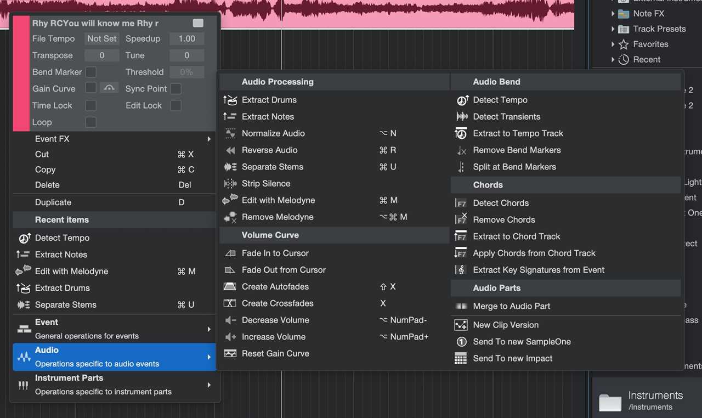
Task: Click the Speedup value field
Action: [186, 38]
